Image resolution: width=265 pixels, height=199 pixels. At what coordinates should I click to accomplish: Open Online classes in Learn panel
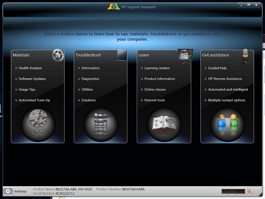[155, 89]
